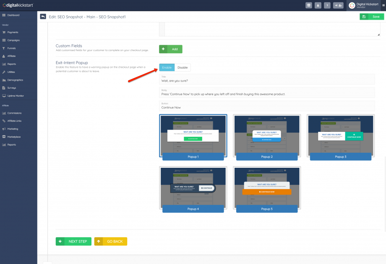386x264 pixels.
Task: Enable the Exit-Intent Popup
Action: (167, 67)
